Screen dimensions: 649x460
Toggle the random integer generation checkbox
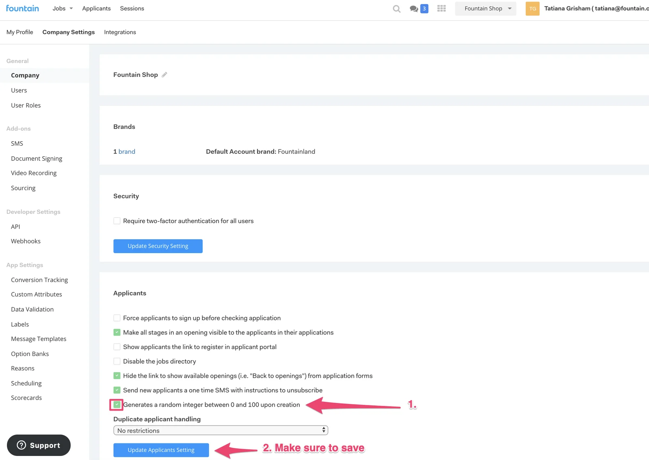tap(117, 405)
